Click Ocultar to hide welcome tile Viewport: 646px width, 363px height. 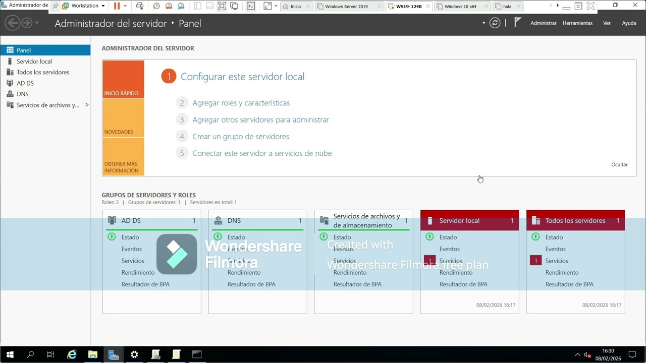tap(619, 165)
